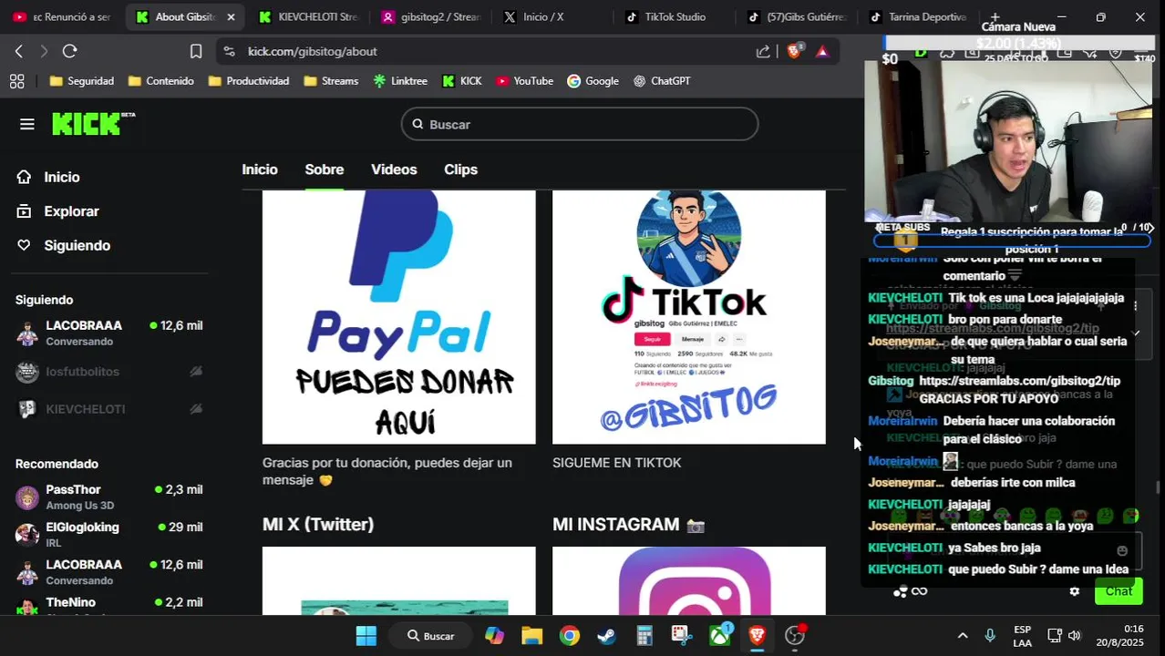Screen dimensions: 1165x656
Task: Open the Productividad bookmarks folder
Action: [x=249, y=81]
